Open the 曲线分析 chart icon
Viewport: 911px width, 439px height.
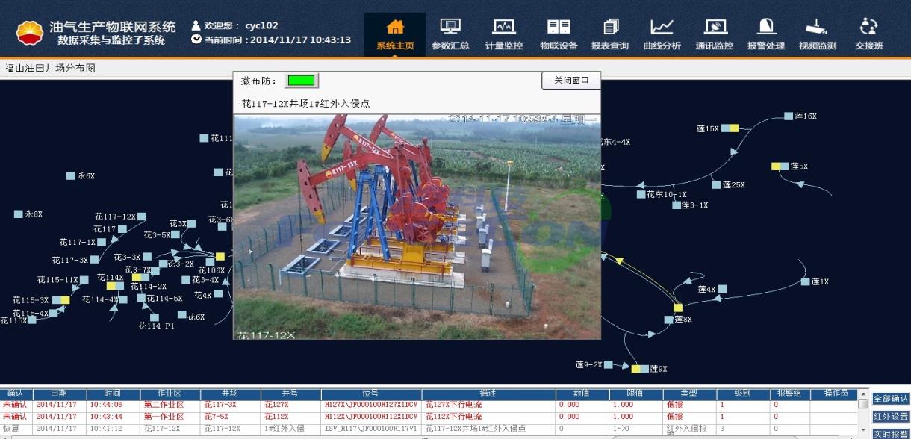click(x=662, y=27)
